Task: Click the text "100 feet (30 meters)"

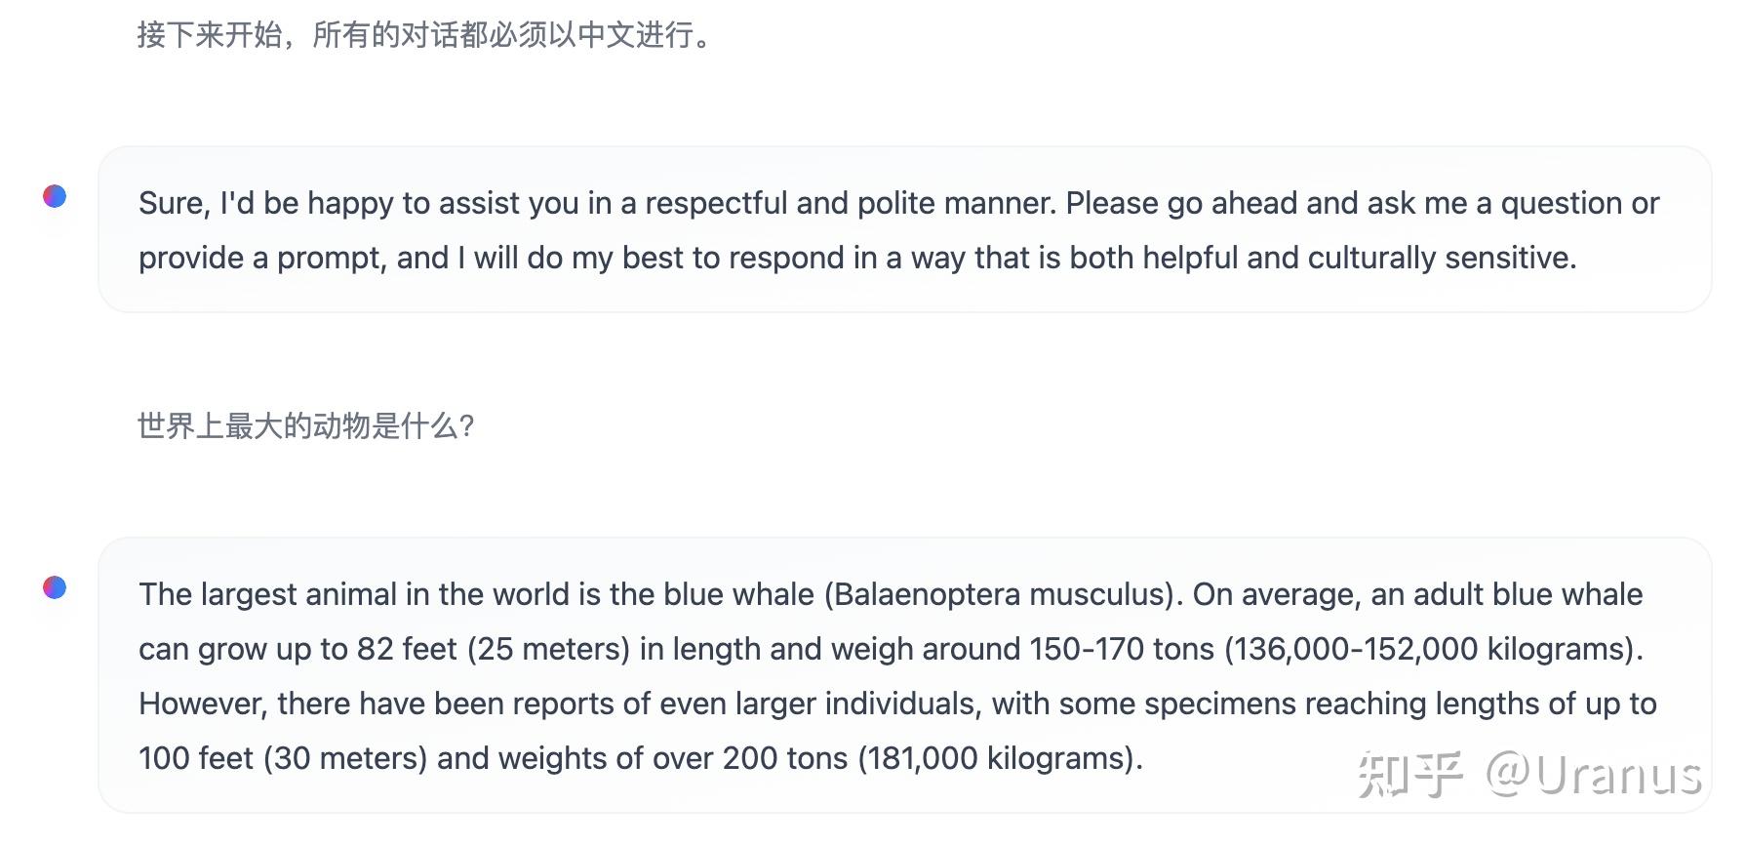Action: pos(283,758)
